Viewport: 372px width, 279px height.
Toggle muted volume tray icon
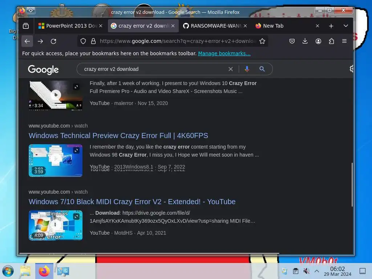[x=306, y=271]
